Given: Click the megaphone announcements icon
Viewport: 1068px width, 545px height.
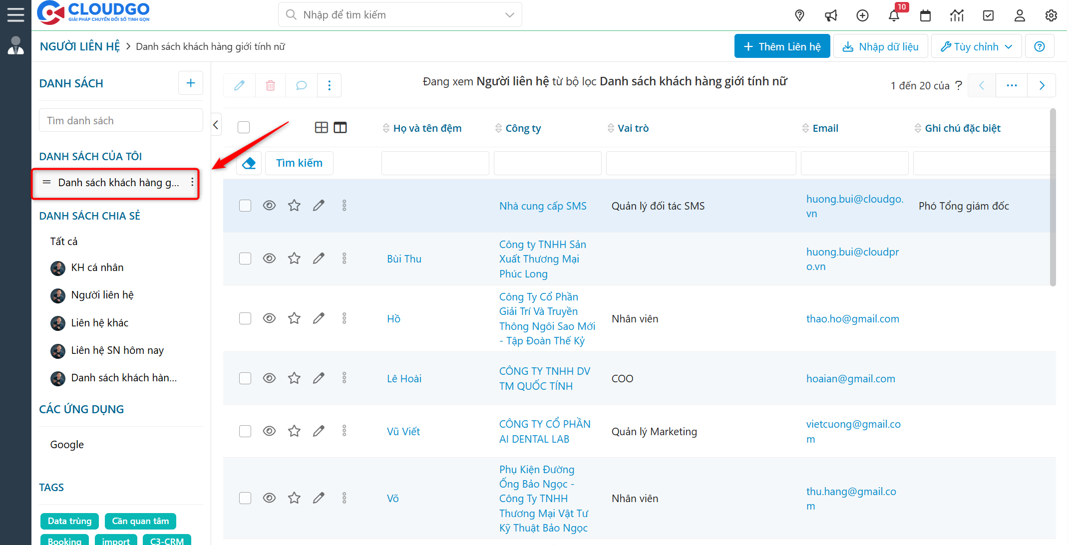Looking at the screenshot, I should (831, 16).
